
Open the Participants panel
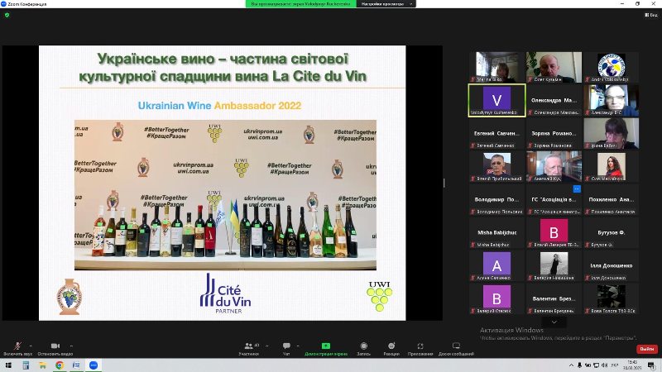pyautogui.click(x=249, y=348)
